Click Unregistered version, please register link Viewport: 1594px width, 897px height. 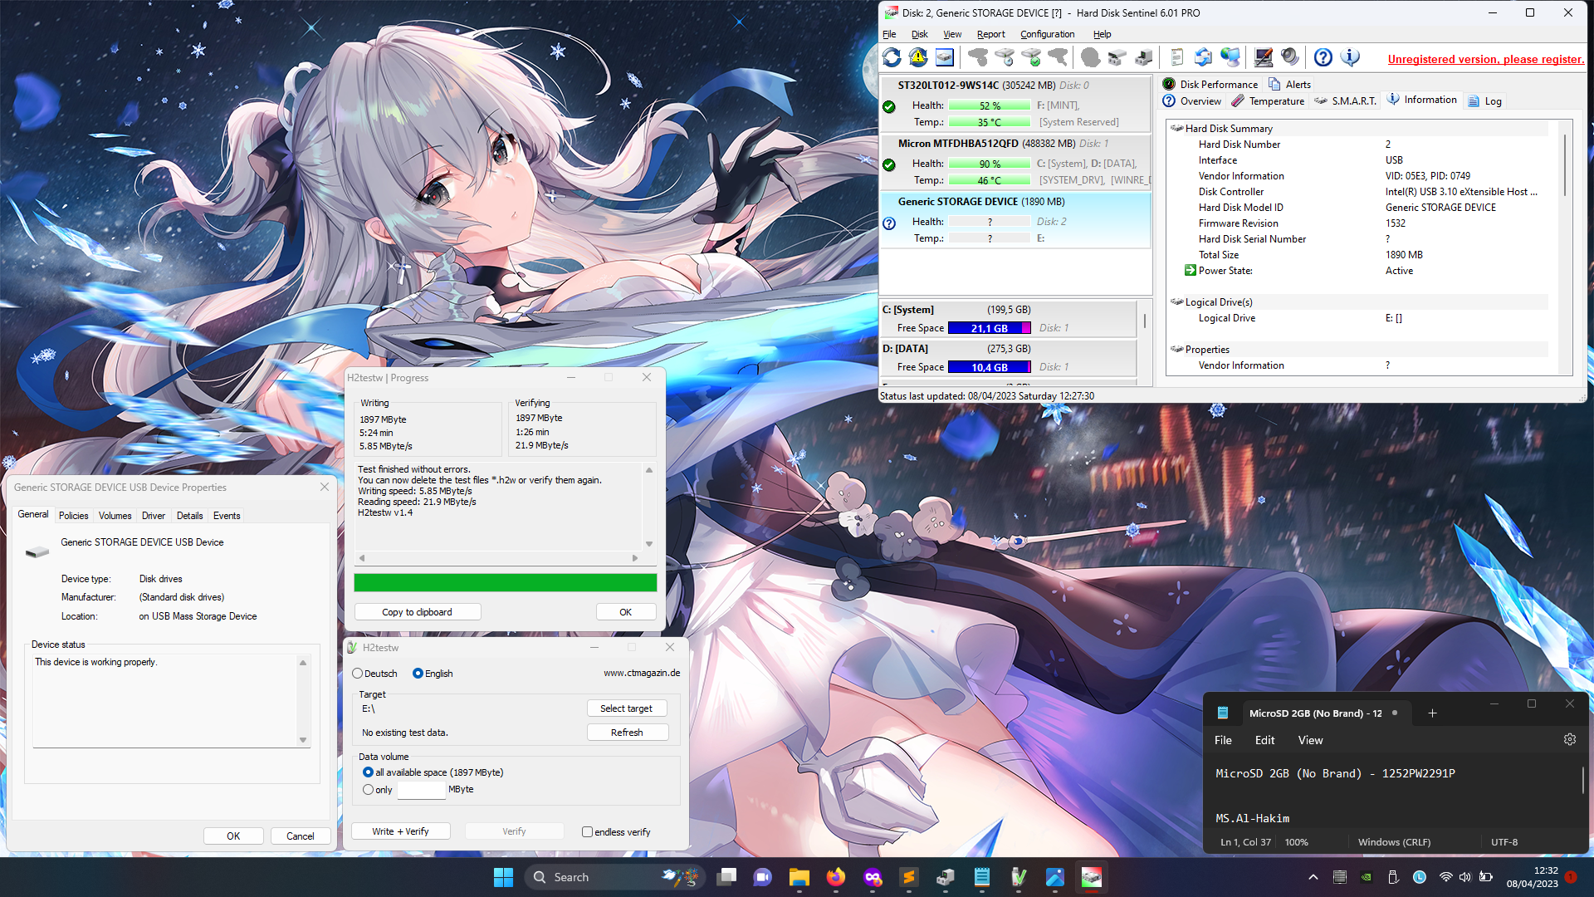1485,59
